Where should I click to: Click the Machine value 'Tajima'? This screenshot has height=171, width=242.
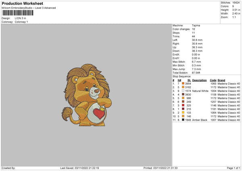[x=196, y=25]
